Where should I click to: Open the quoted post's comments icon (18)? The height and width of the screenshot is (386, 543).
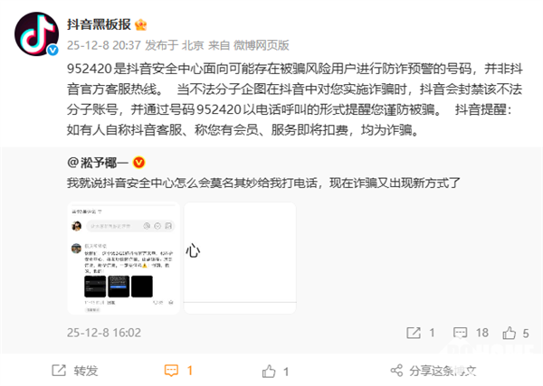point(461,333)
